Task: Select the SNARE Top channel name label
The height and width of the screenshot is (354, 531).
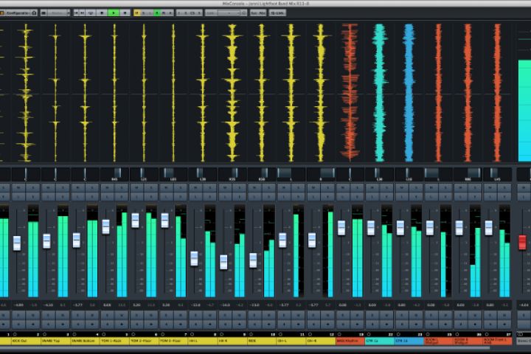Action: click(55, 341)
